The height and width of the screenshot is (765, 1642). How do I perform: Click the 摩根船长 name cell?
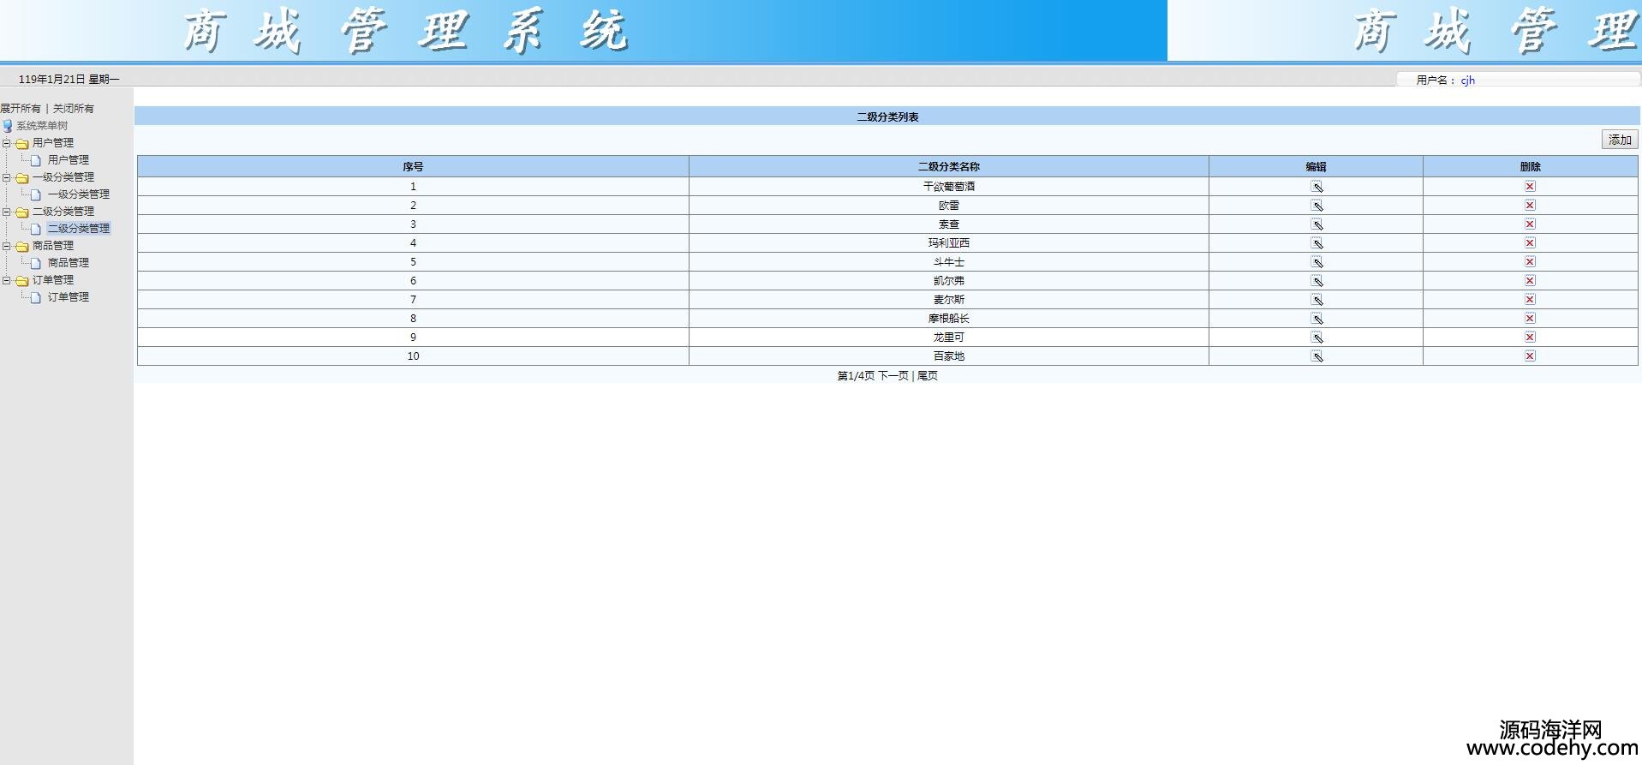coord(949,319)
